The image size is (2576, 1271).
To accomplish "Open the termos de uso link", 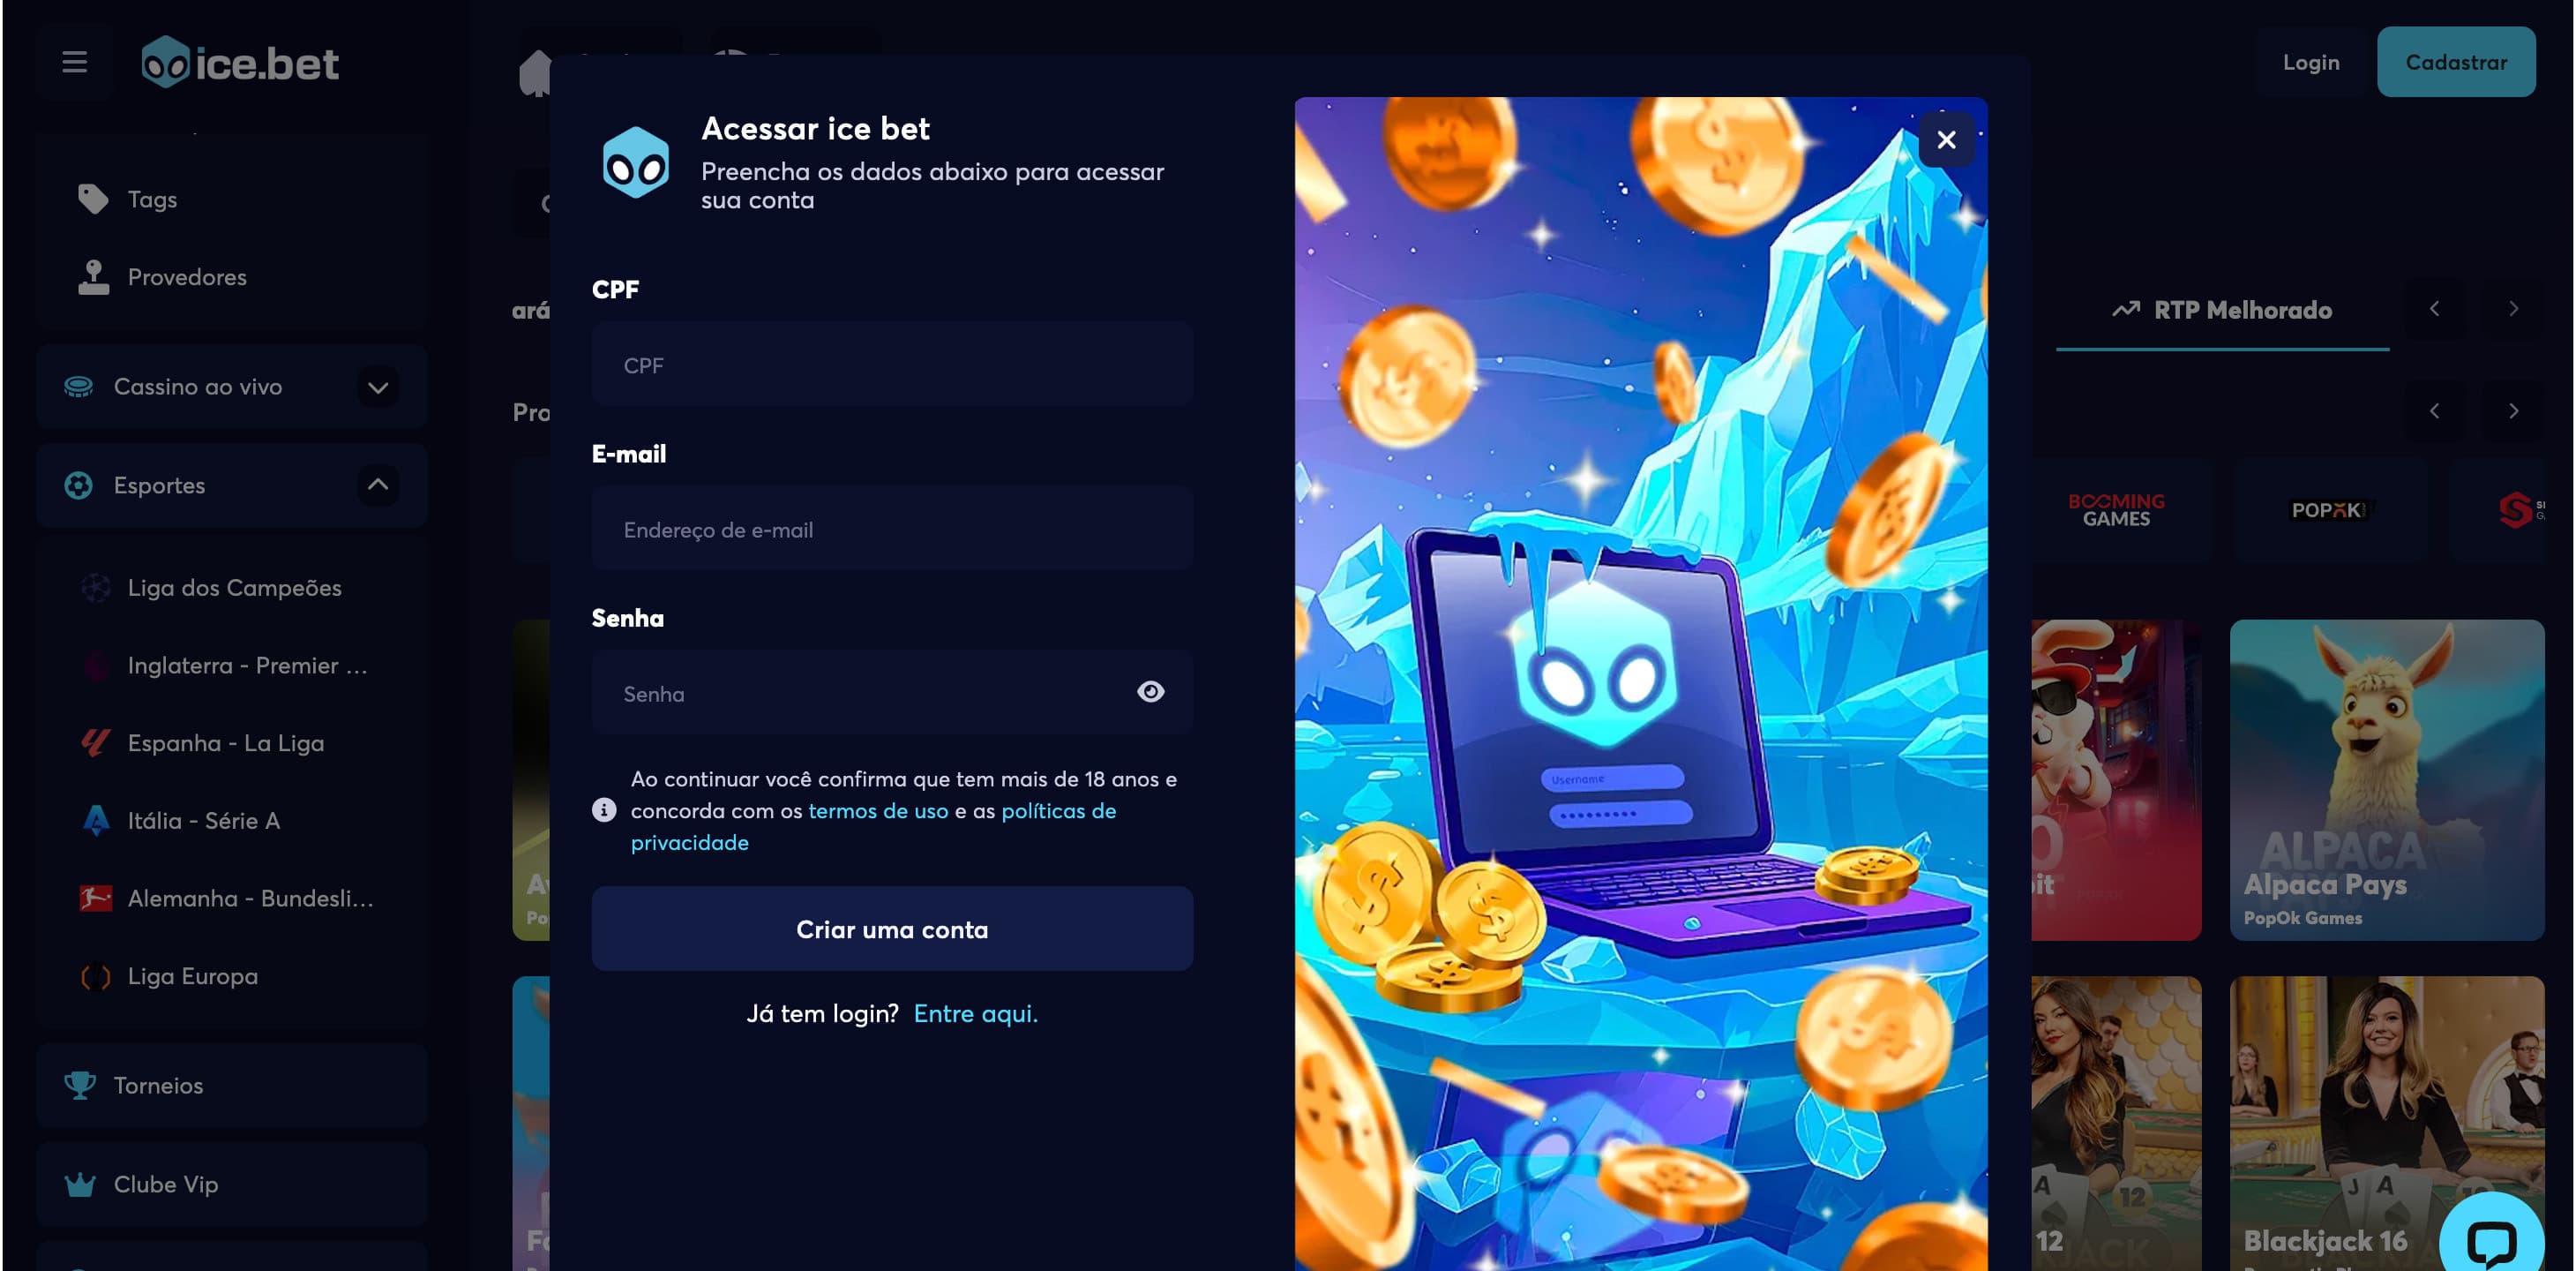I will pos(877,810).
